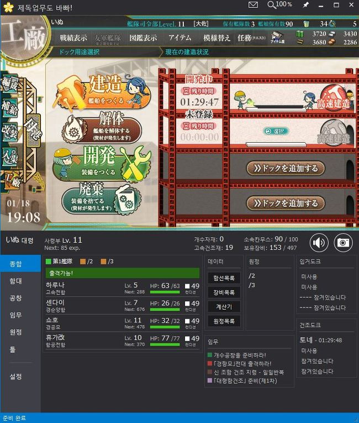Click the 建造 ship construction button
The image size is (359, 423).
[104, 91]
